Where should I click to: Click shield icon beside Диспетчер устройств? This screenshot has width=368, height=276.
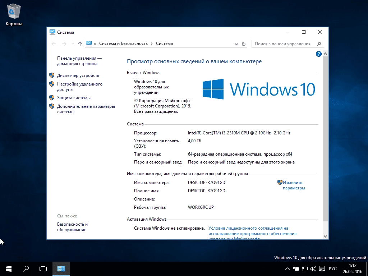[x=52, y=75]
